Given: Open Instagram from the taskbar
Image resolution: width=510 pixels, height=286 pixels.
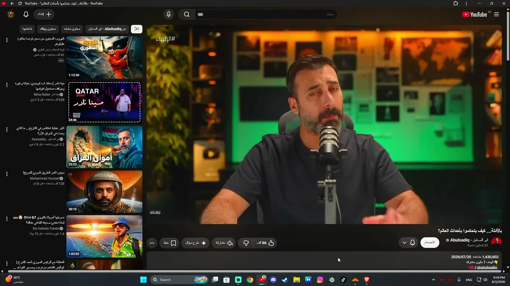Looking at the screenshot, I should click(320, 280).
